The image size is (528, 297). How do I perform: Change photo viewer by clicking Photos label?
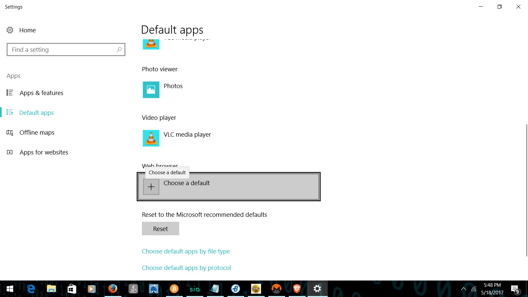[173, 86]
